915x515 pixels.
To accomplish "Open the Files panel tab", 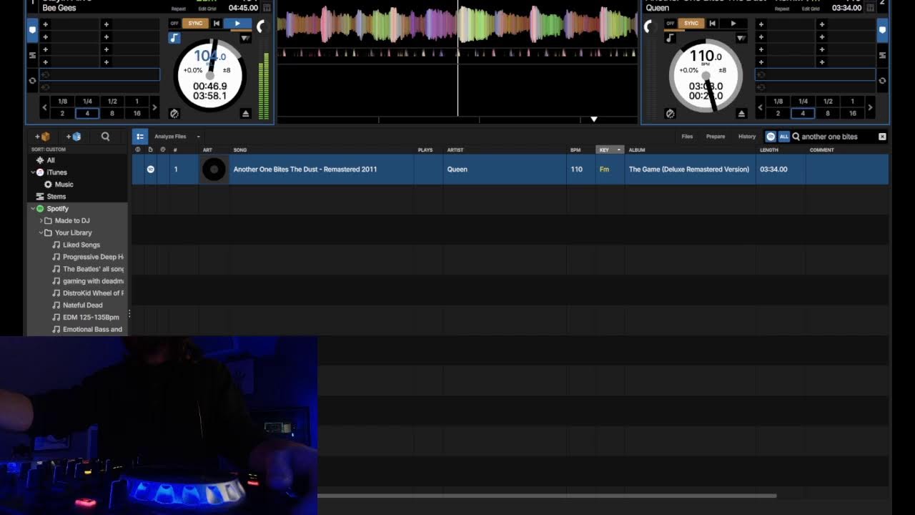I will pos(687,137).
